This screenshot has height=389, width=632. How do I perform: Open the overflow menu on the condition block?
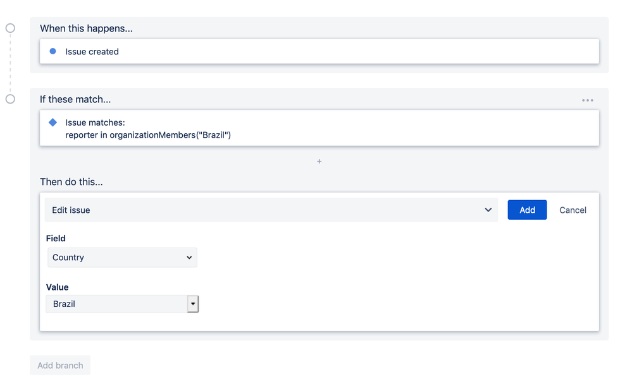[x=587, y=99]
